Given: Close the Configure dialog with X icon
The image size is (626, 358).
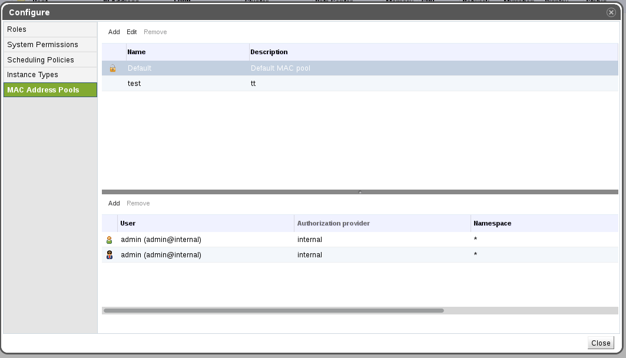Looking at the screenshot, I should coord(611,12).
